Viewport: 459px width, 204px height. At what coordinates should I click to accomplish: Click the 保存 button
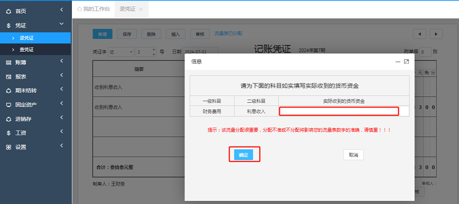[x=127, y=34]
